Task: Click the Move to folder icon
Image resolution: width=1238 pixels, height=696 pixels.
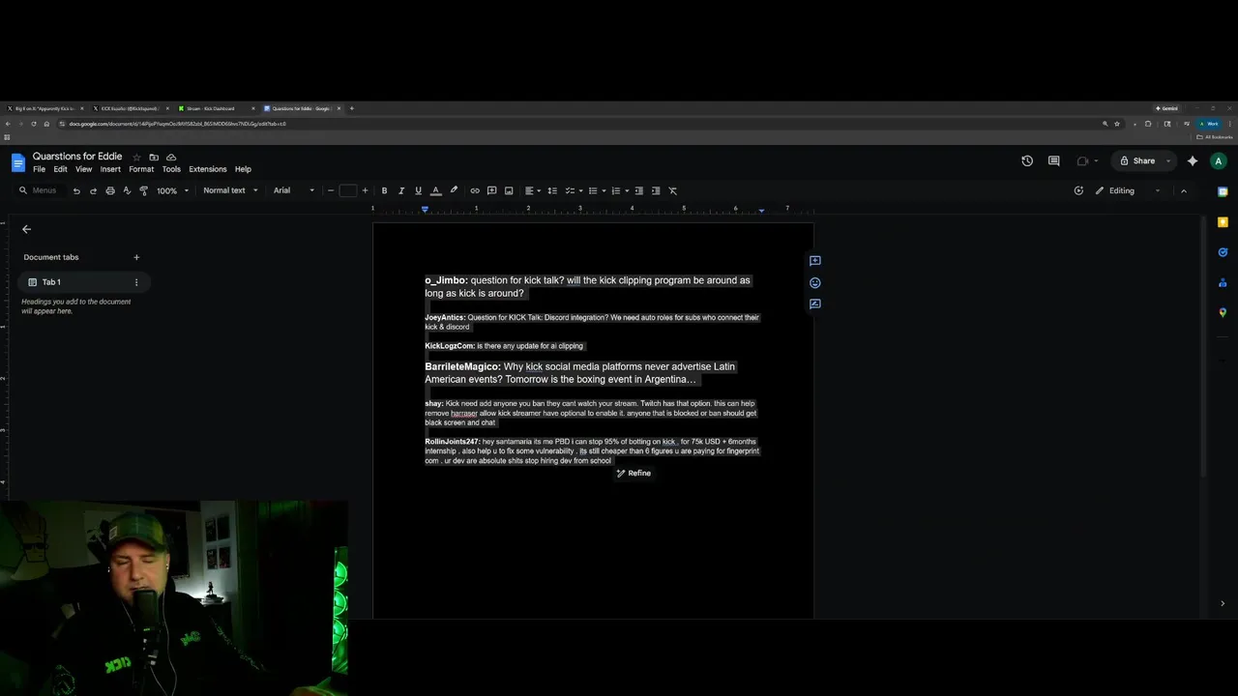Action: click(154, 157)
